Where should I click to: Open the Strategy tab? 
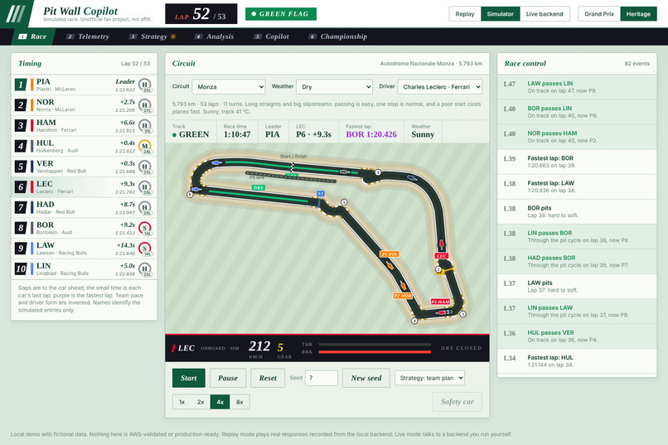(x=152, y=36)
